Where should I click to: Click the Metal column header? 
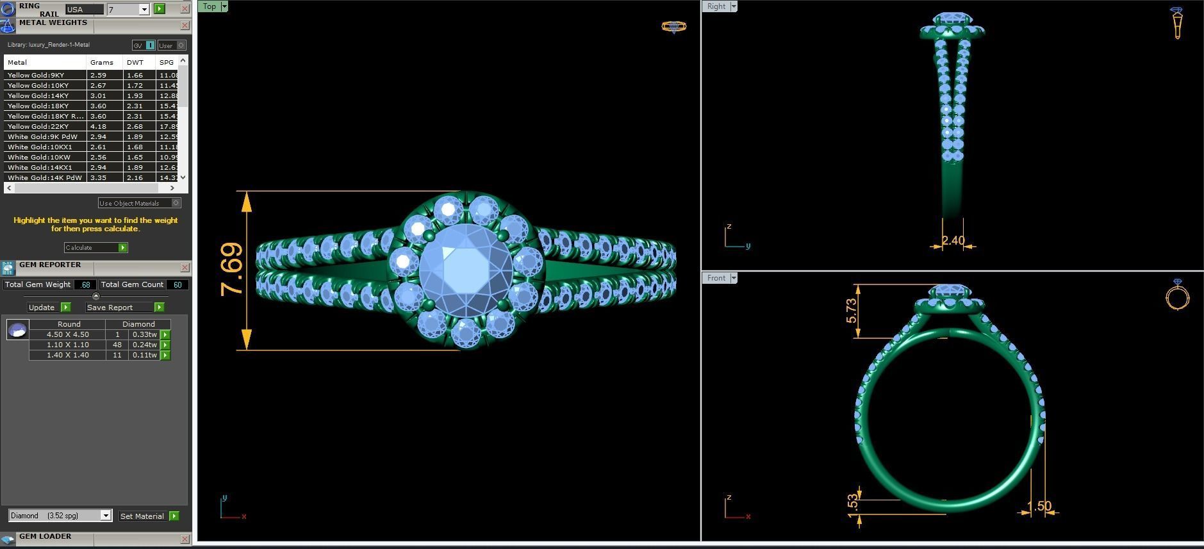click(45, 62)
